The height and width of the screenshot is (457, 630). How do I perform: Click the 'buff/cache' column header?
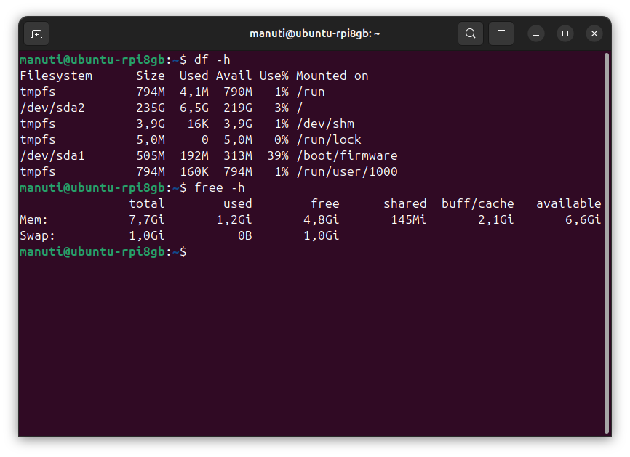pyautogui.click(x=478, y=204)
